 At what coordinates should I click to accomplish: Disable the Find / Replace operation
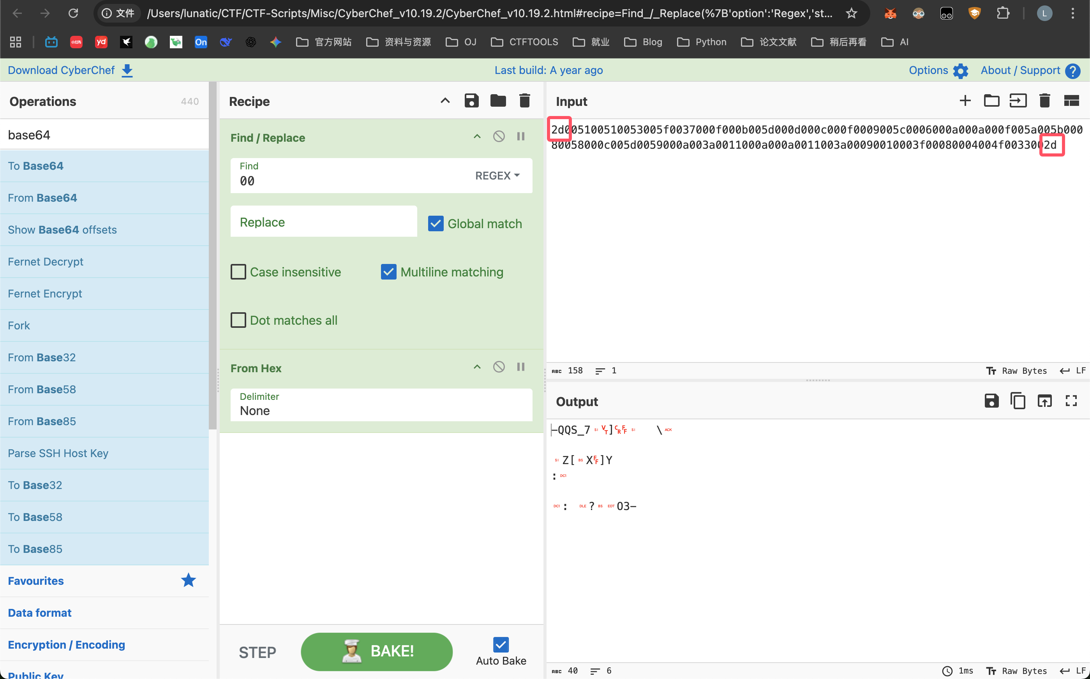tap(499, 137)
